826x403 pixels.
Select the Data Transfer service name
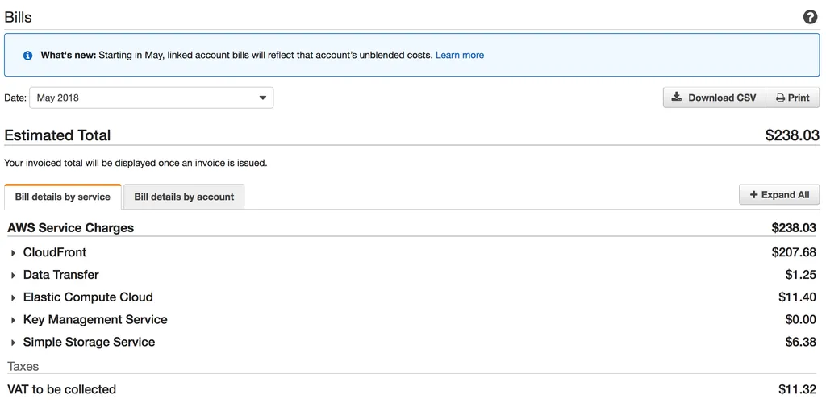click(61, 275)
